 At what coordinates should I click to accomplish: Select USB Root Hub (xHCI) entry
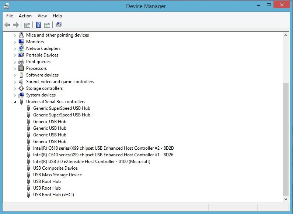coord(53,195)
